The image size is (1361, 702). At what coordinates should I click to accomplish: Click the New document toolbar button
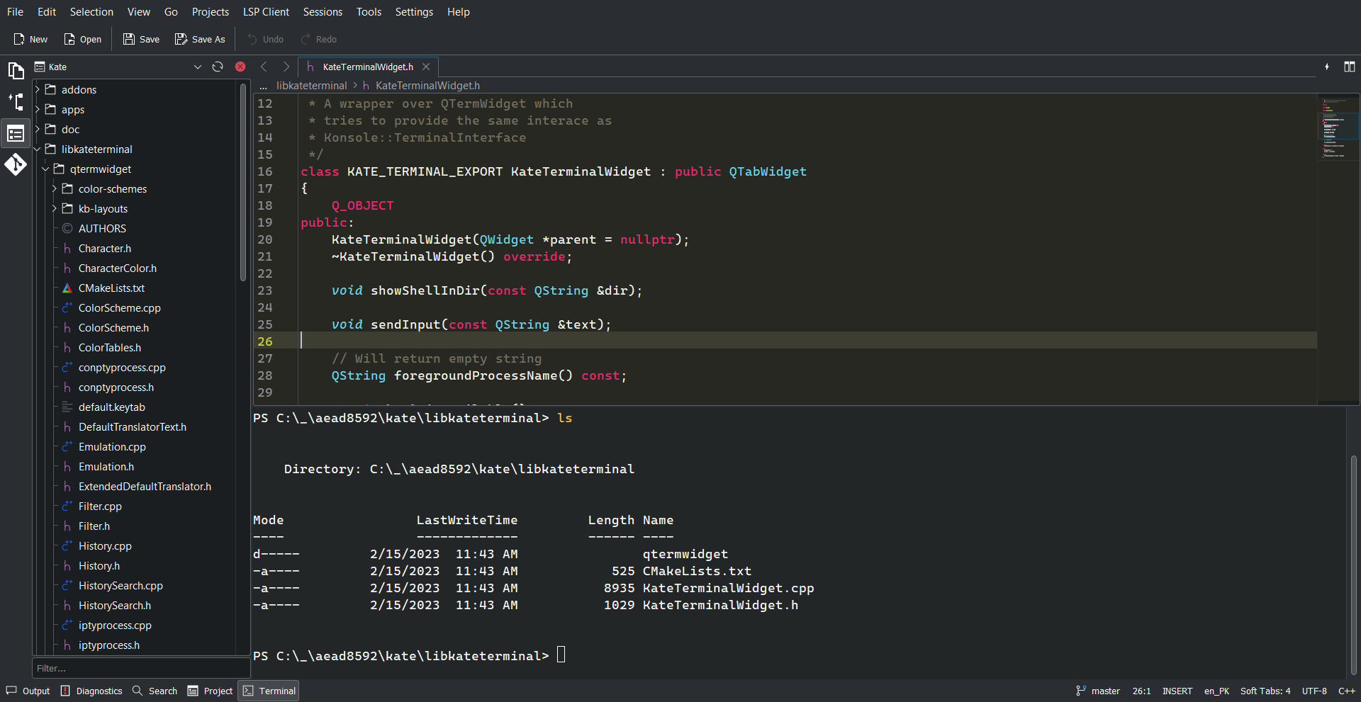pyautogui.click(x=30, y=39)
